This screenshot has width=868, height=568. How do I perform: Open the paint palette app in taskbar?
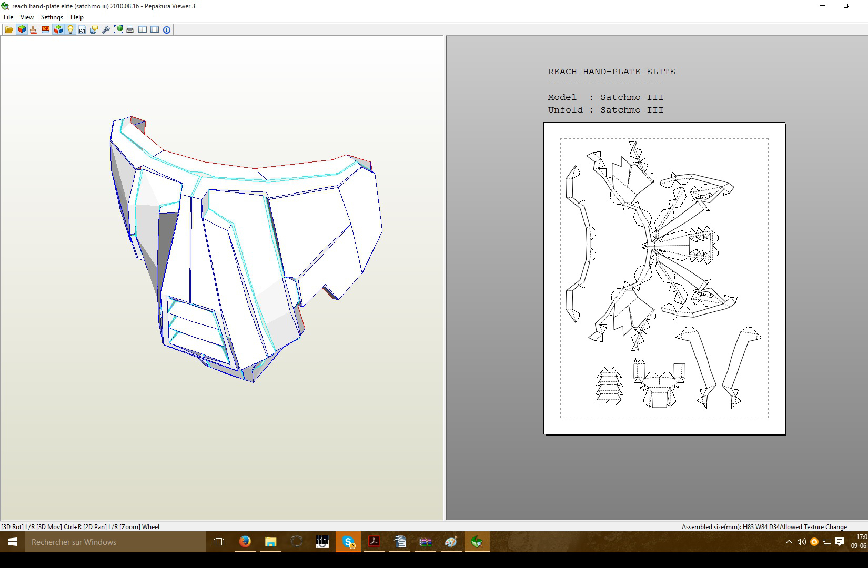451,542
